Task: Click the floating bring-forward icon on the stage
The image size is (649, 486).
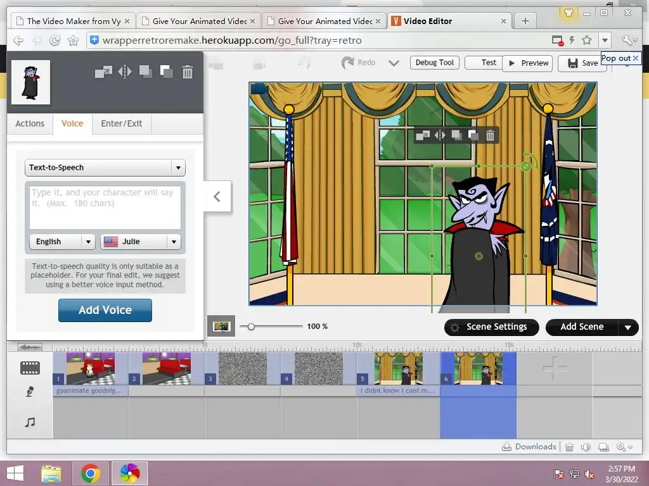Action: coord(456,135)
